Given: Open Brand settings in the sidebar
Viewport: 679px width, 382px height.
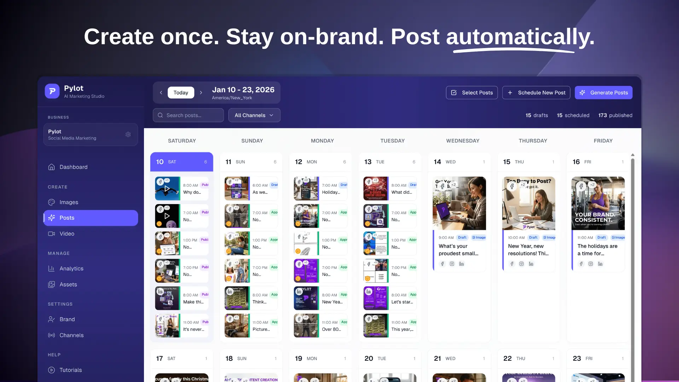Looking at the screenshot, I should [x=67, y=319].
